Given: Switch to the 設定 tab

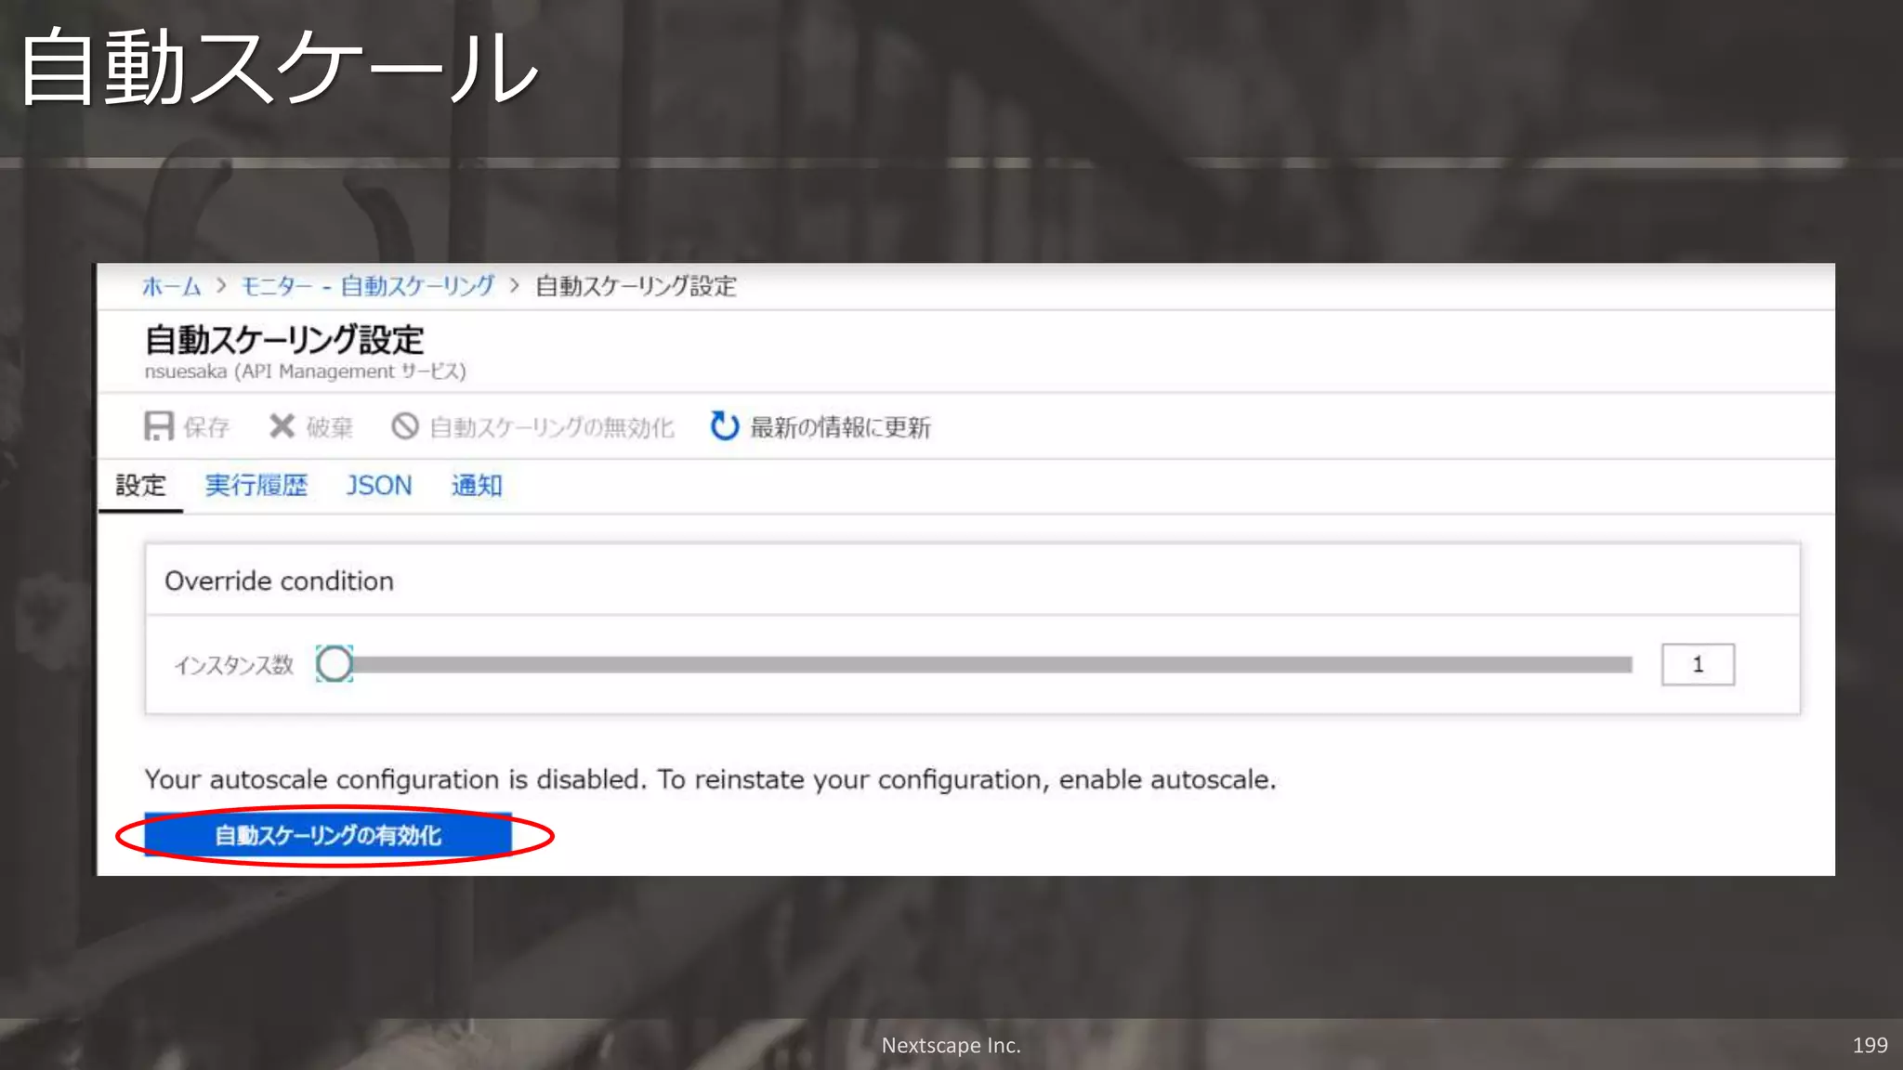Looking at the screenshot, I should tap(140, 485).
